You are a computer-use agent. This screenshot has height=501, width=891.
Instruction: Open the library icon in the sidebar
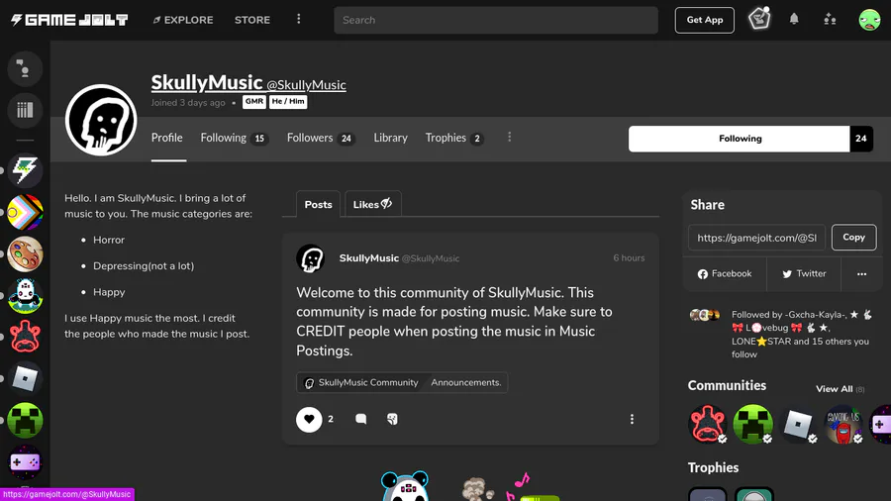point(25,110)
